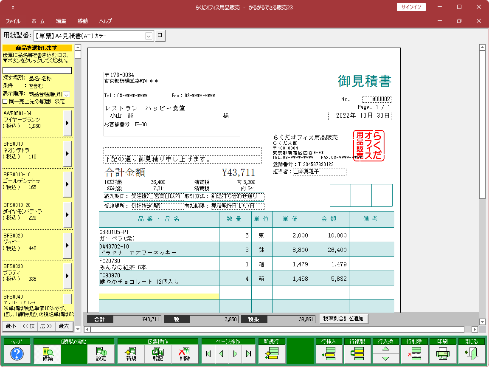Click the 有効期限 validity period field
Viewport: 489px width, 367px height.
click(237, 206)
